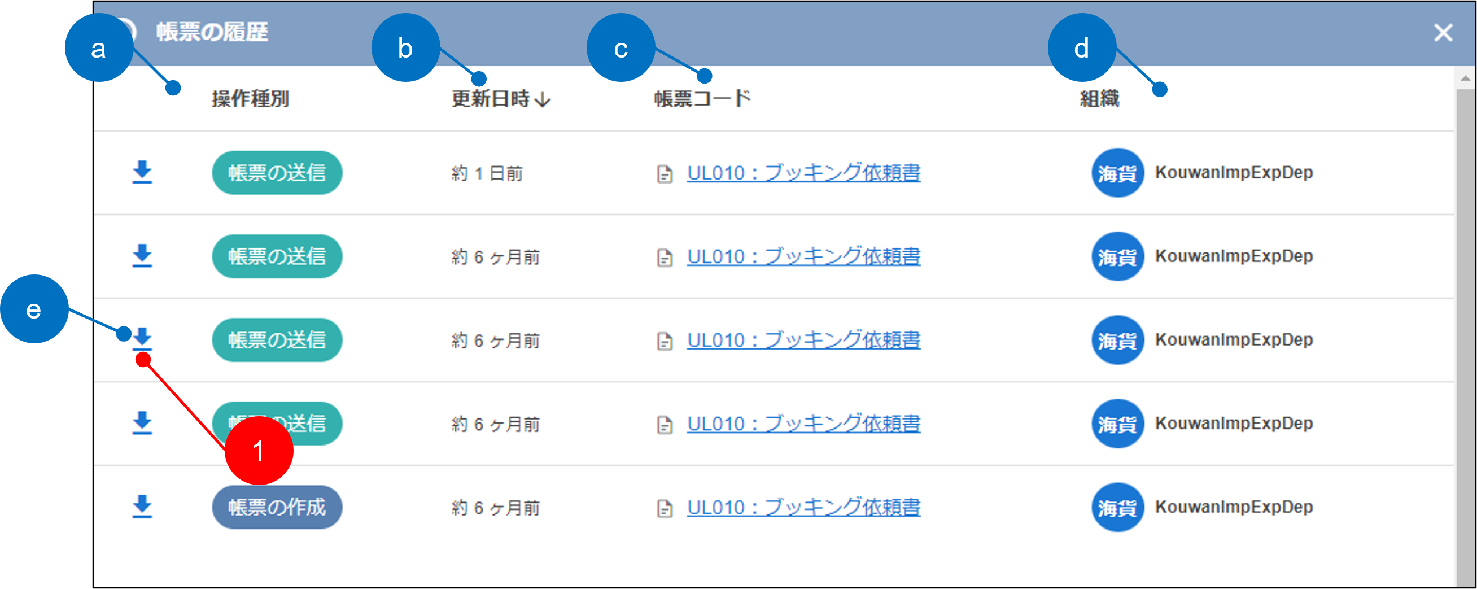This screenshot has height=589, width=1477.
Task: Click the 操作種別 column header
Action: 250,99
